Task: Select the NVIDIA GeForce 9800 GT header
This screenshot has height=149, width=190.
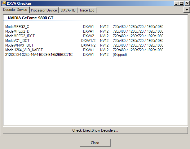Action: pyautogui.click(x=31, y=18)
